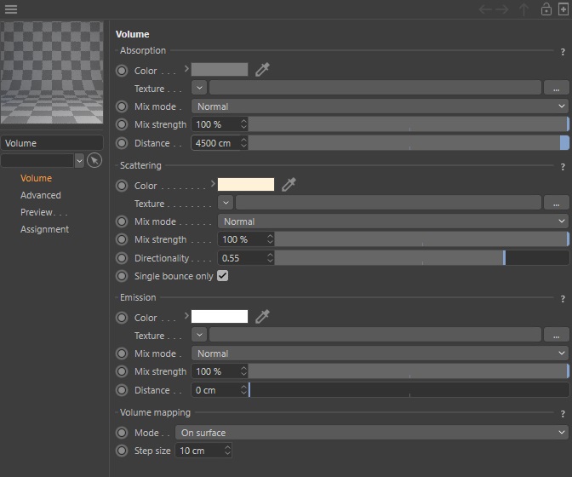572x477 pixels.
Task: Browse Emission Texture with ellipsis button
Action: point(556,335)
